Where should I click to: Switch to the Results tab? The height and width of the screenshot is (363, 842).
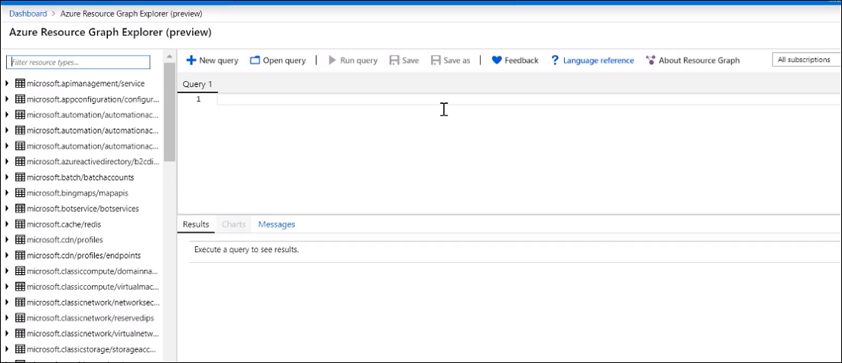[x=196, y=224]
